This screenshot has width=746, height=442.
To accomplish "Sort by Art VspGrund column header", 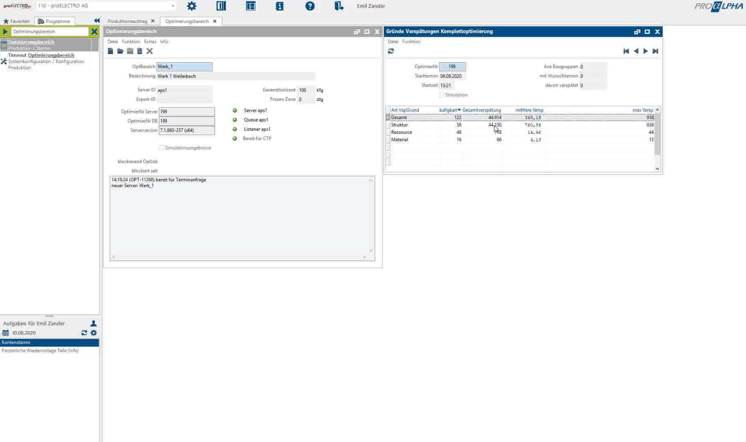I will click(405, 110).
